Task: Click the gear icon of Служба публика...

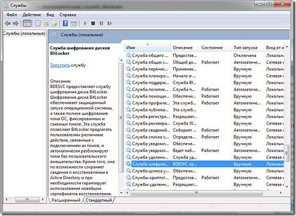Action: pyautogui.click(x=129, y=110)
